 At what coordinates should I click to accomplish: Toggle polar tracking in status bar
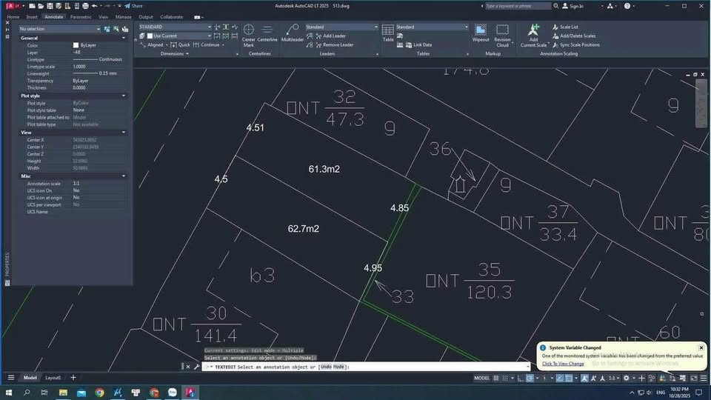[530, 378]
